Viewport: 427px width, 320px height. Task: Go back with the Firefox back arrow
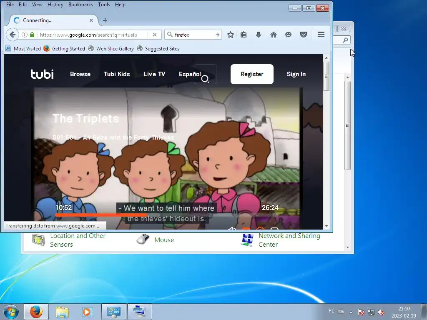(x=12, y=35)
